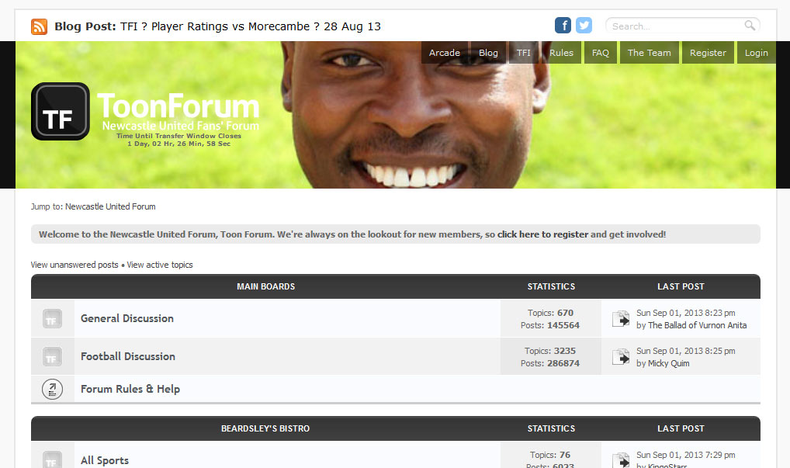
Task: Click the All Sports forum status icon
Action: click(52, 459)
